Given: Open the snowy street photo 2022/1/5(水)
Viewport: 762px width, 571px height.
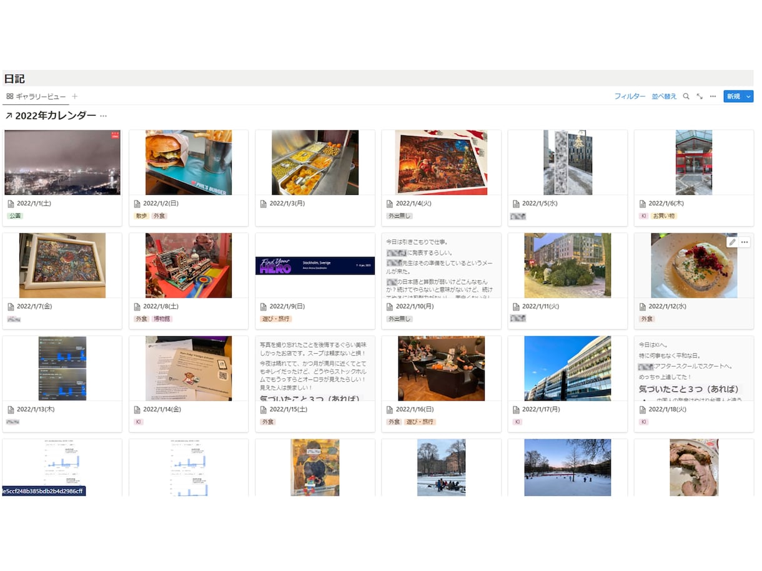Looking at the screenshot, I should (568, 162).
